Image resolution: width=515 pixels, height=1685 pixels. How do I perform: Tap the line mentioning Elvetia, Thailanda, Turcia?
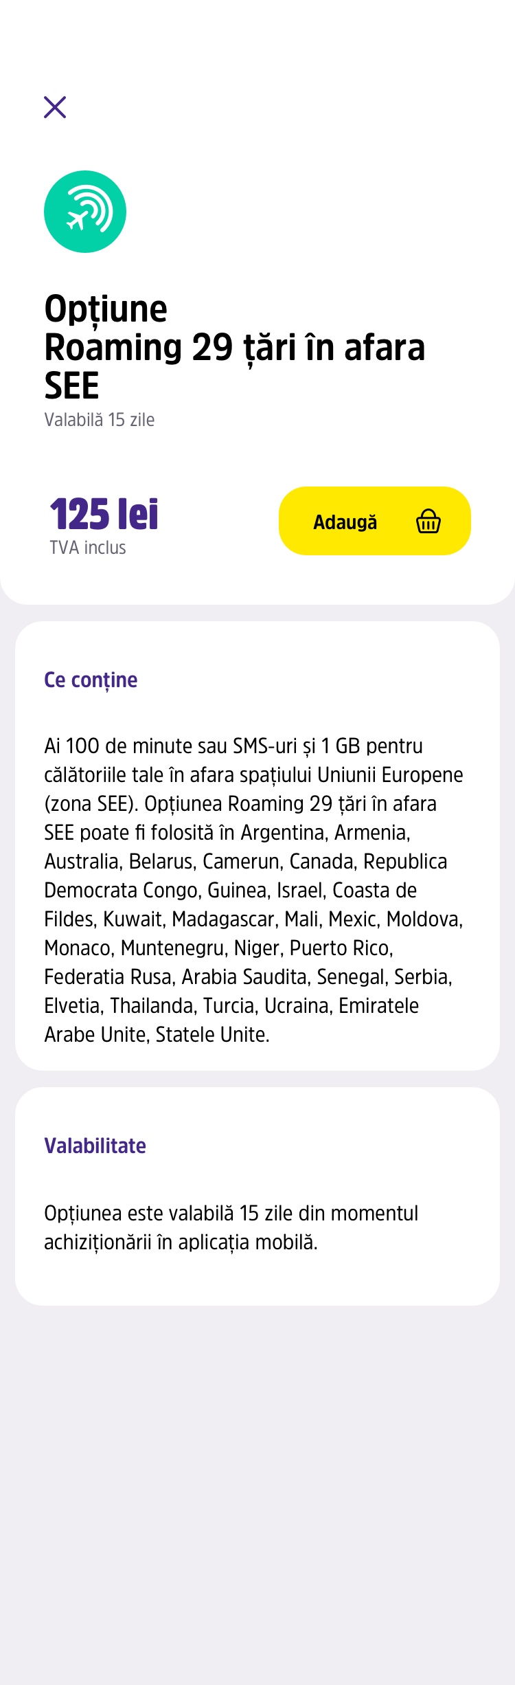point(231,1006)
